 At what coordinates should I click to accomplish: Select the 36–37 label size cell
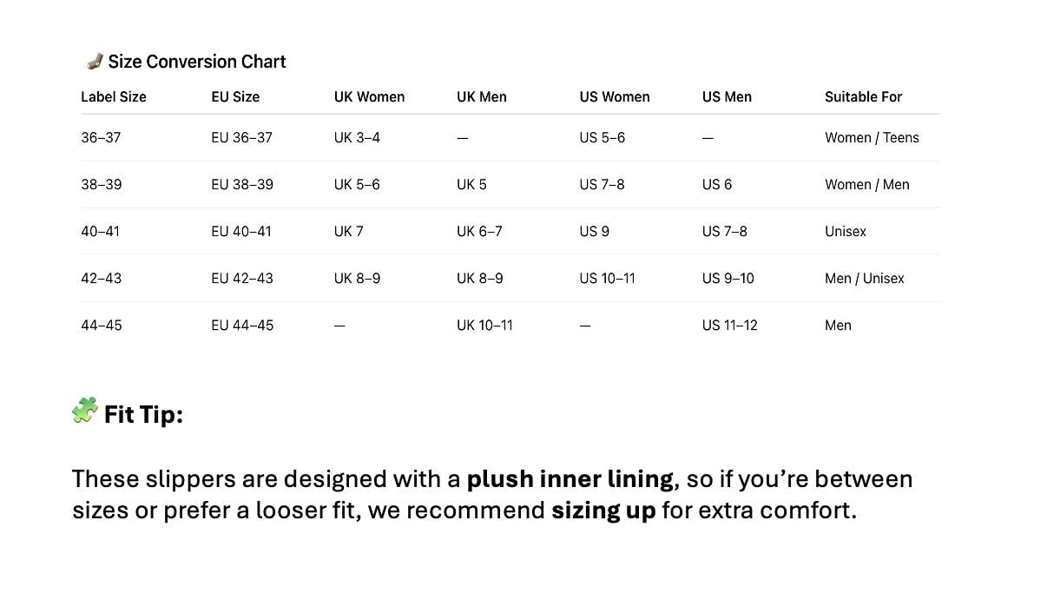click(101, 138)
